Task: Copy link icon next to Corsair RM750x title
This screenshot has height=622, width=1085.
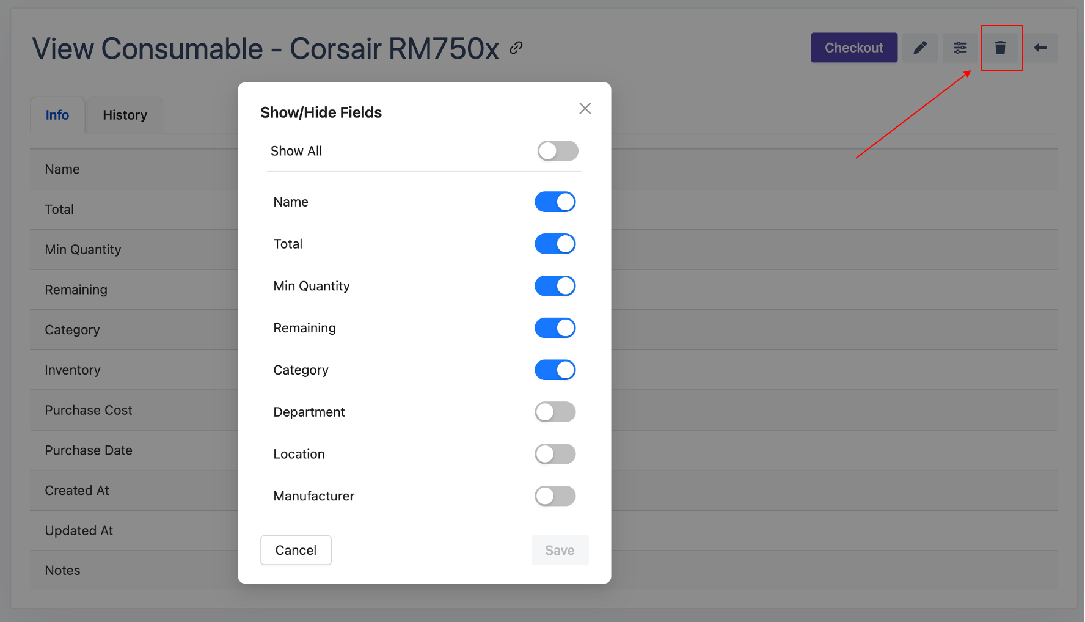Action: (x=516, y=48)
